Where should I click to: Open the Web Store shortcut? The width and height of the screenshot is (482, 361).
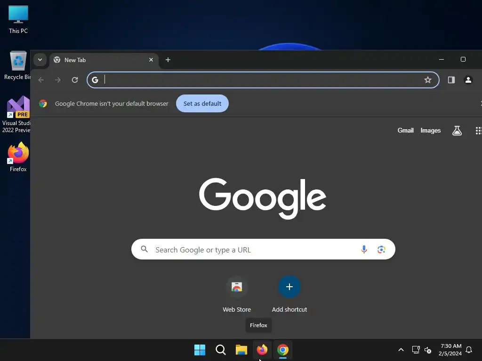click(237, 294)
